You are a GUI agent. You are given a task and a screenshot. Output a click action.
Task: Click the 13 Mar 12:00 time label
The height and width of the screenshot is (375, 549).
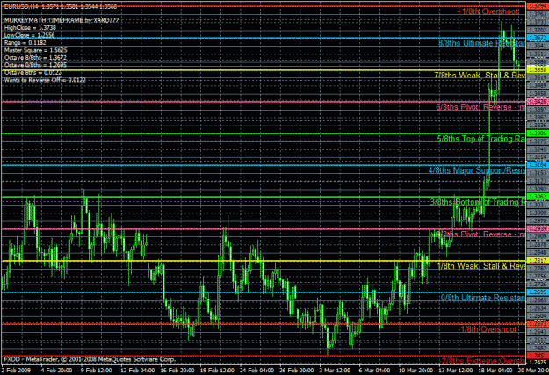click(456, 371)
